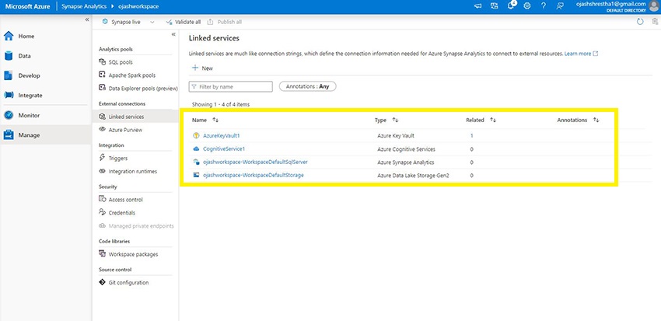Open the Integrate hub in left navigation
661x321 pixels.
[9, 95]
